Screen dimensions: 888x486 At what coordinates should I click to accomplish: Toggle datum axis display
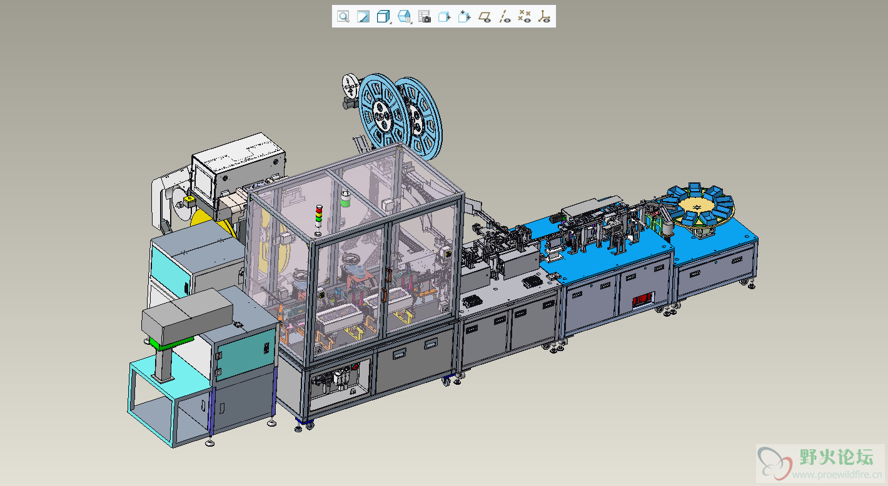click(x=505, y=17)
